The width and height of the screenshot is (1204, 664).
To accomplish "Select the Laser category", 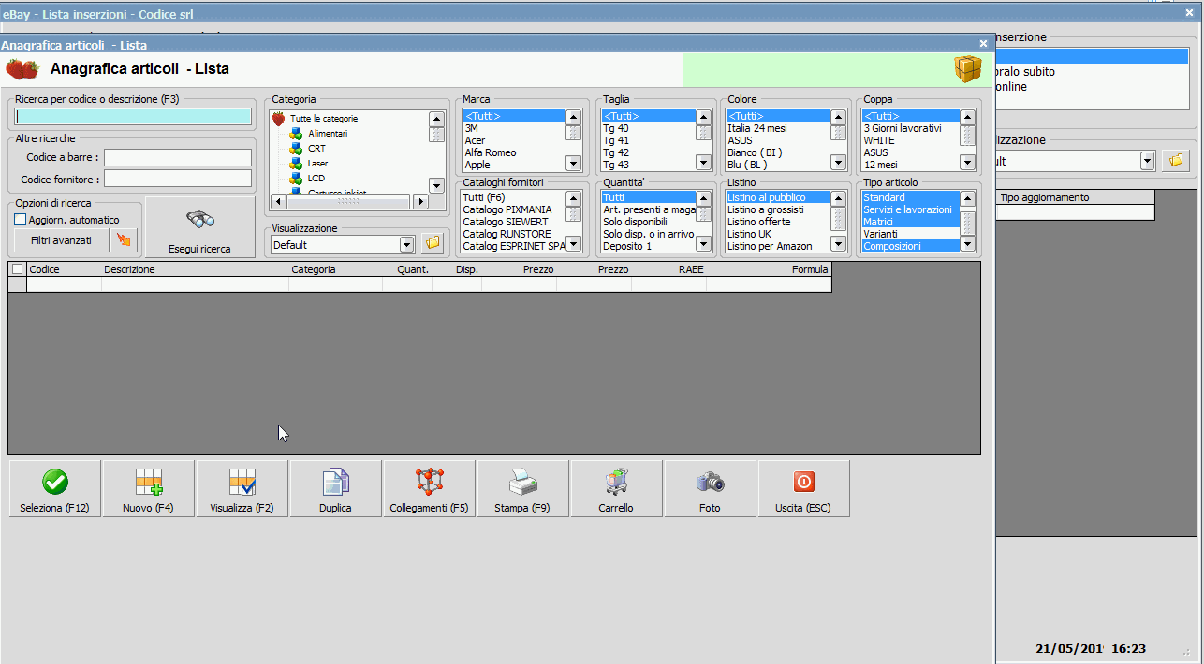I will (317, 164).
